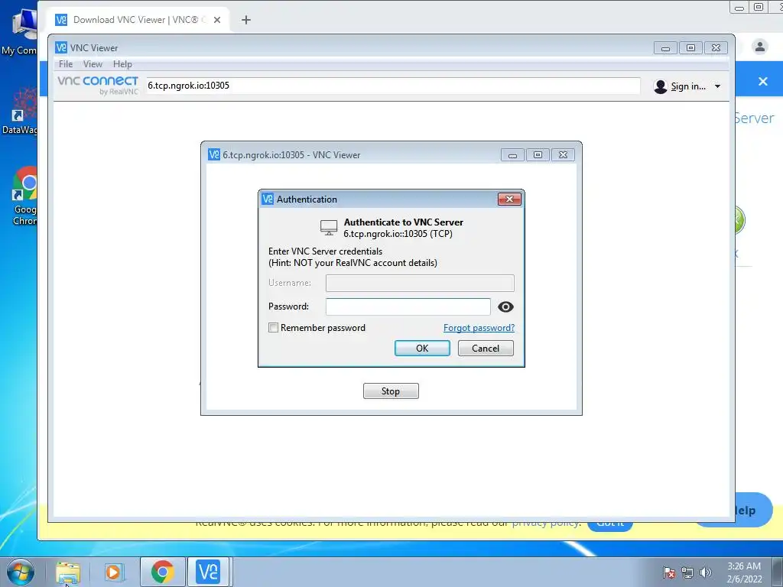Click the taskbar clock showing 3:26 AM
Viewport: 783px width, 587px height.
point(744,572)
